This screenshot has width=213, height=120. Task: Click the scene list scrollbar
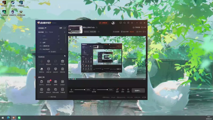click(x=65, y=39)
